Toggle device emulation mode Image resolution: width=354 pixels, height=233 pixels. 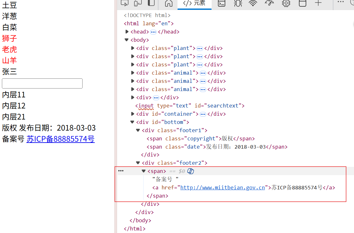point(138,3)
